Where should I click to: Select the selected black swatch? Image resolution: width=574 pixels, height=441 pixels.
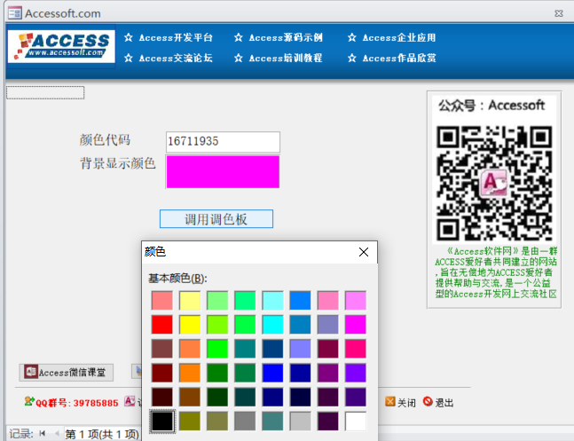coord(162,421)
